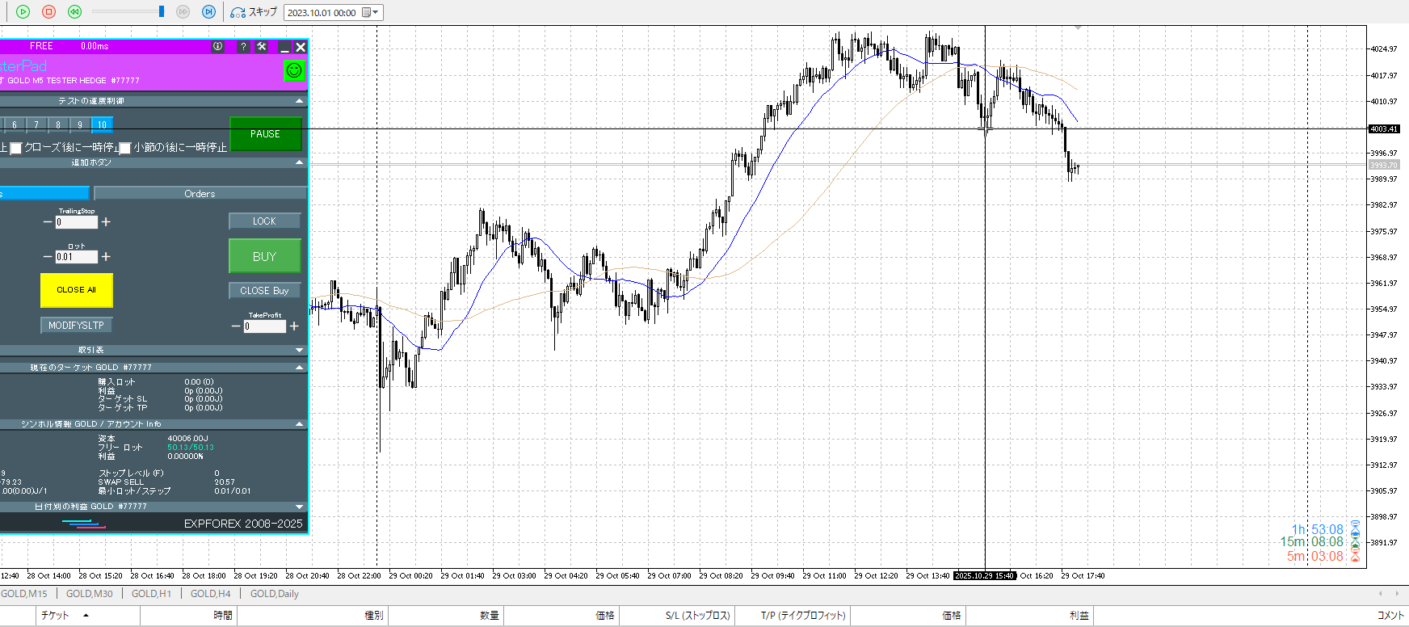Screen dimensions: 1409x627
Task: Open the info icon on the pad header
Action: 217,47
